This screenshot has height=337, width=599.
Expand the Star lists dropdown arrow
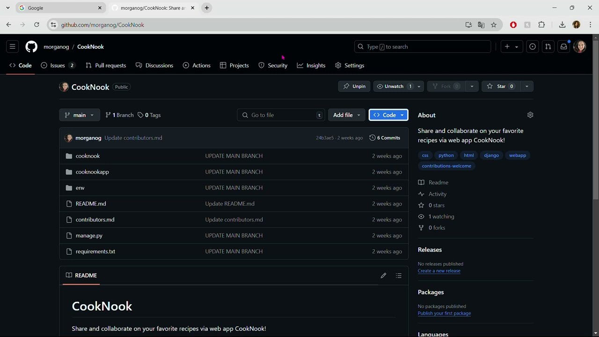pos(526,86)
